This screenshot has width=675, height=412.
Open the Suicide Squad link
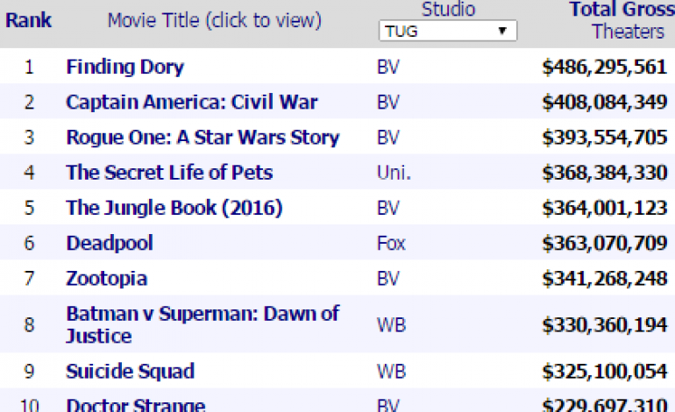click(x=130, y=371)
